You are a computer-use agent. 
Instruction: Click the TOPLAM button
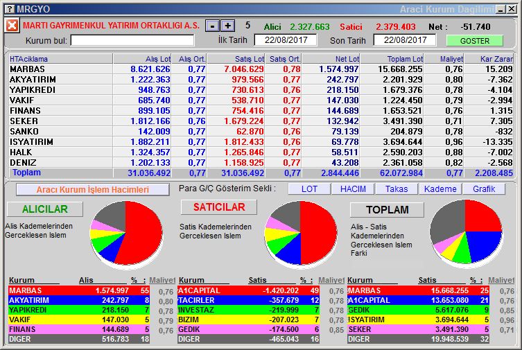coord(387,209)
